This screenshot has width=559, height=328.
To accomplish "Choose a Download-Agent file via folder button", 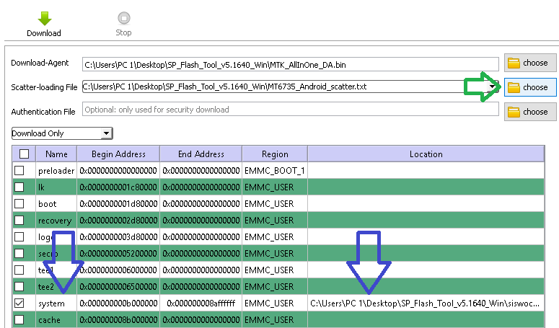I will click(530, 63).
